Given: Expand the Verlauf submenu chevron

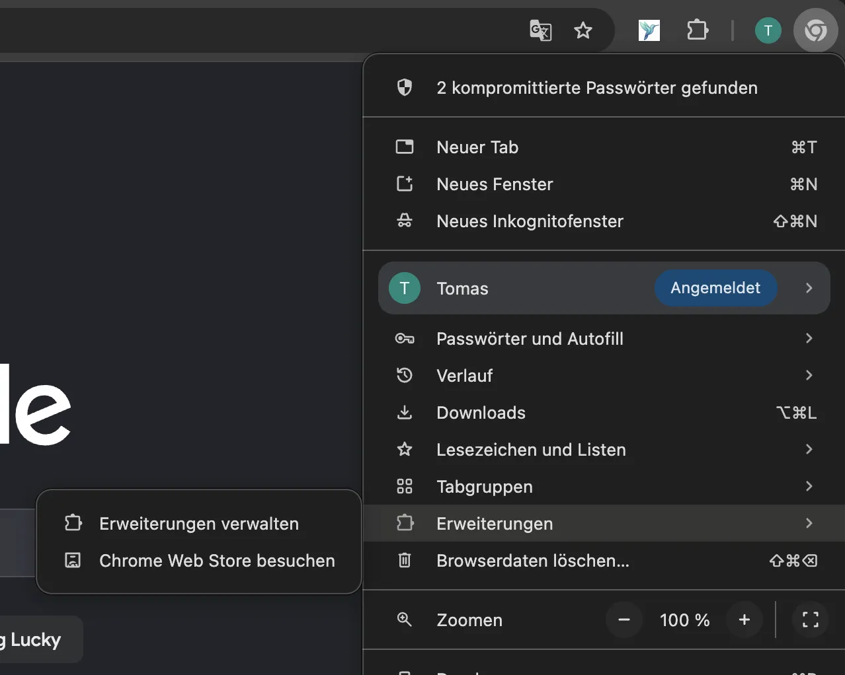Looking at the screenshot, I should tap(809, 375).
